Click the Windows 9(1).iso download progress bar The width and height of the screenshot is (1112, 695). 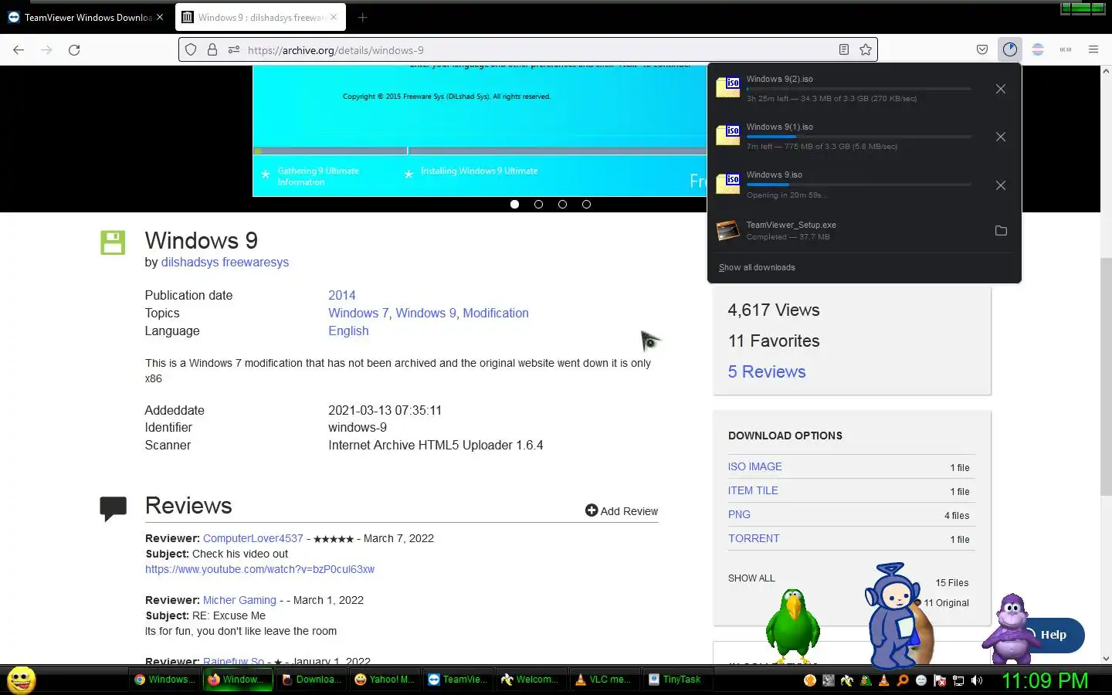pyautogui.click(x=859, y=137)
